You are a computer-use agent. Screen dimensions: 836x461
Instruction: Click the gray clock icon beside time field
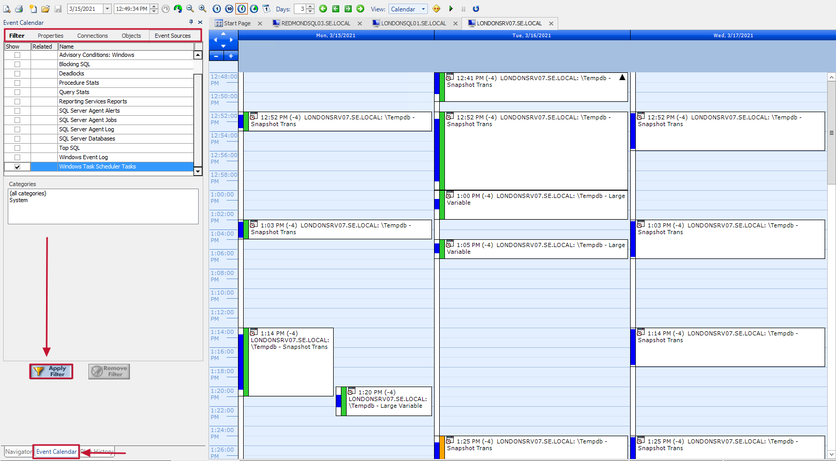pyautogui.click(x=166, y=9)
